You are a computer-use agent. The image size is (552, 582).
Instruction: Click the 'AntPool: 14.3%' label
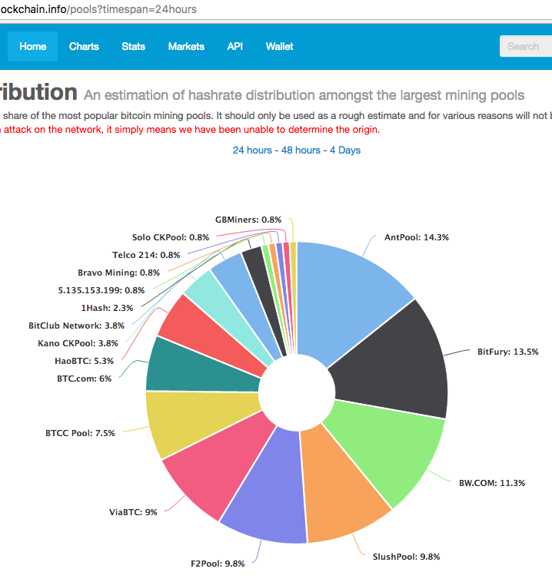click(x=417, y=237)
